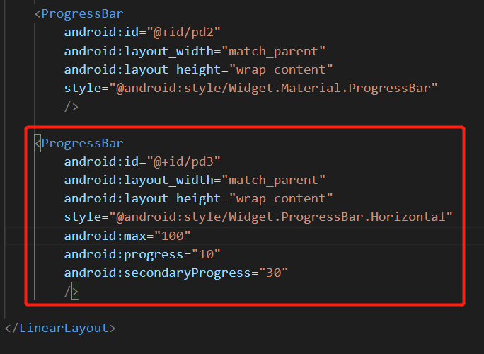Click the first layout_width match_parent value
This screenshot has width=484, height=354.
tap(273, 51)
